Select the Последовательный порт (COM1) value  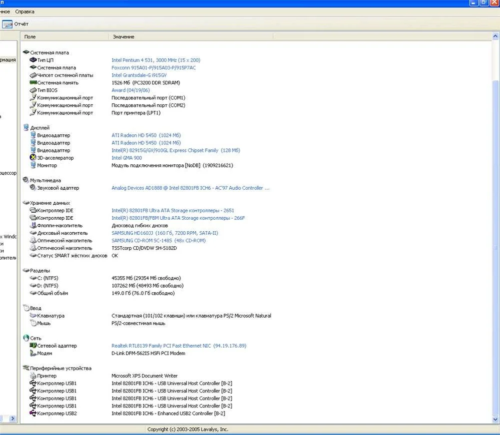click(x=148, y=98)
